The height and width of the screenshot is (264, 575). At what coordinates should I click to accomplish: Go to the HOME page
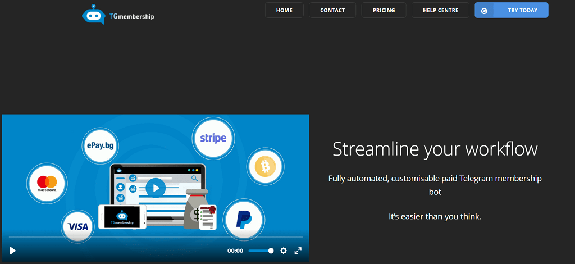[x=284, y=10]
